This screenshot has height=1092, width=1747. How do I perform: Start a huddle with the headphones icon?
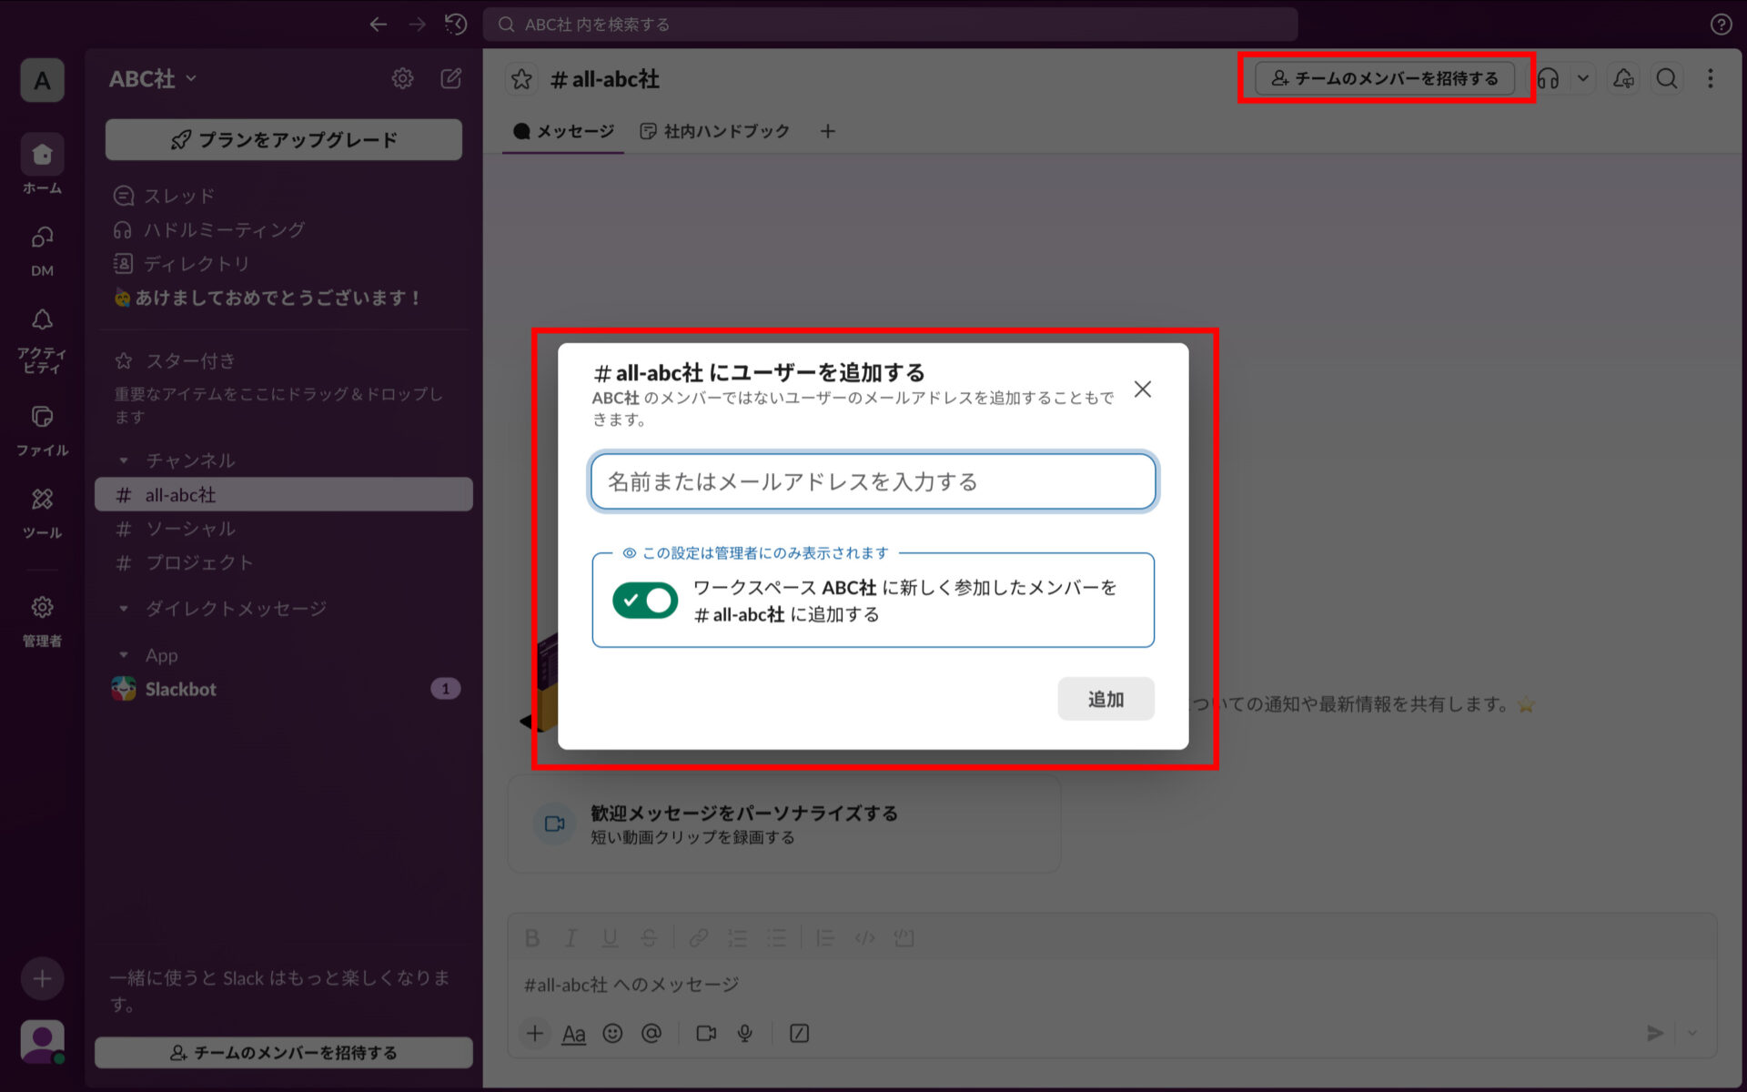tap(1549, 78)
